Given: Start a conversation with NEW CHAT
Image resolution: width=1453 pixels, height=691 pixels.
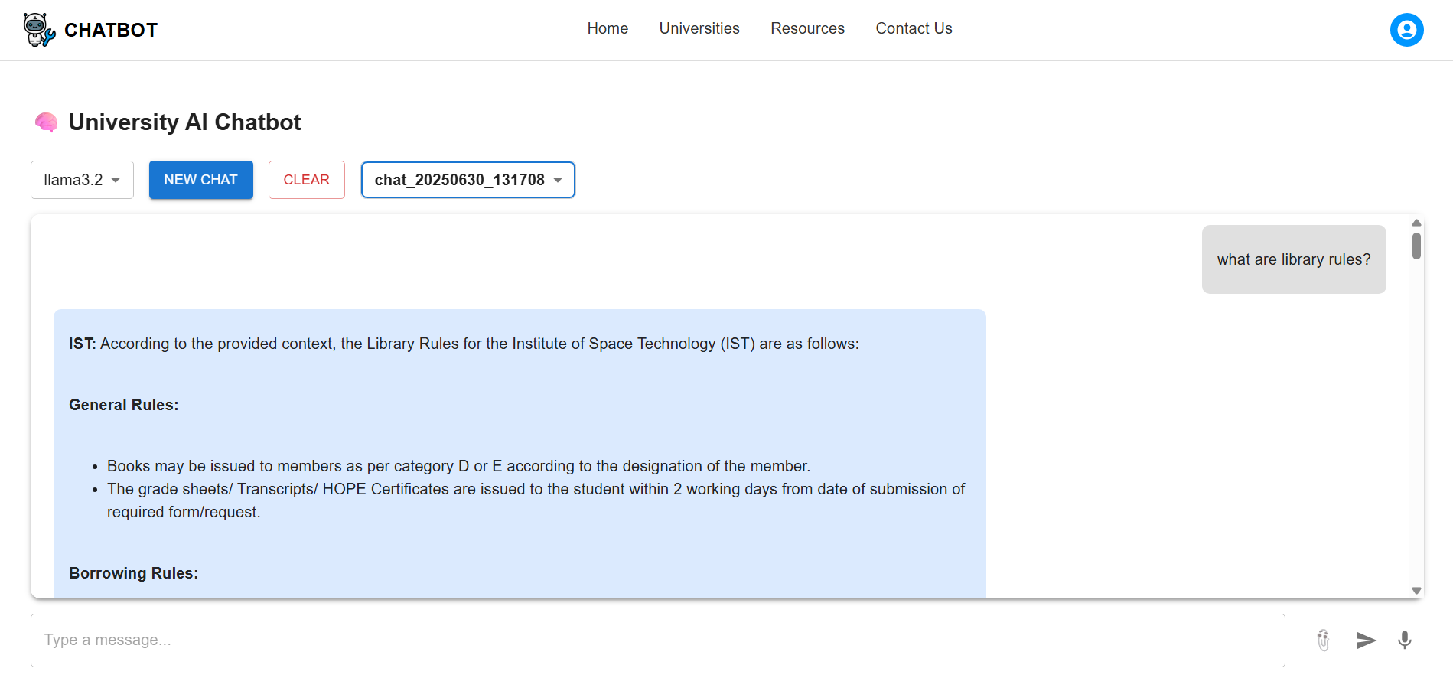Looking at the screenshot, I should (200, 180).
